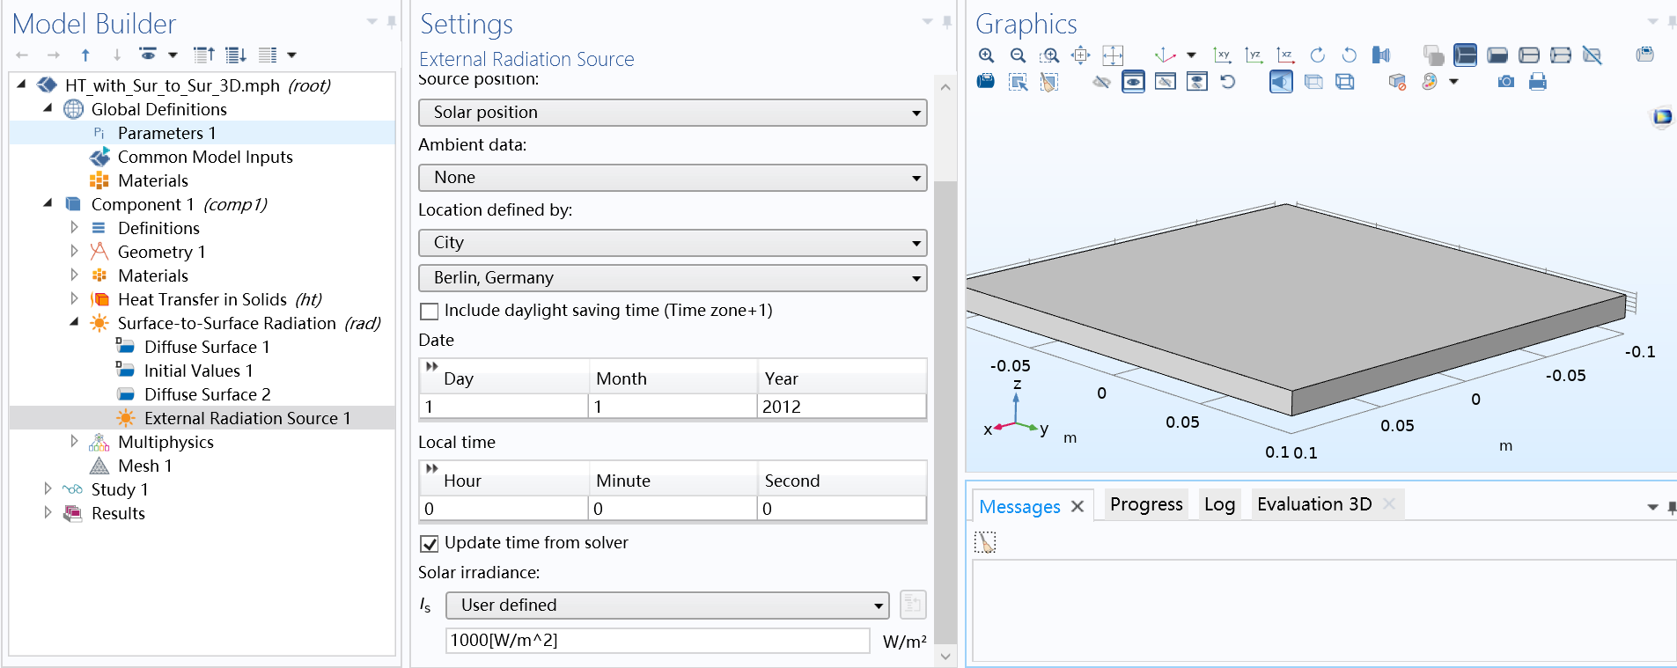Screen dimensions: 1677x668
Task: Click the Print icon in Graphics toolbar
Action: point(1537,82)
